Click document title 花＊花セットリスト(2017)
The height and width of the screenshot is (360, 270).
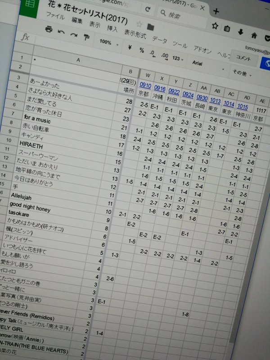[88, 12]
